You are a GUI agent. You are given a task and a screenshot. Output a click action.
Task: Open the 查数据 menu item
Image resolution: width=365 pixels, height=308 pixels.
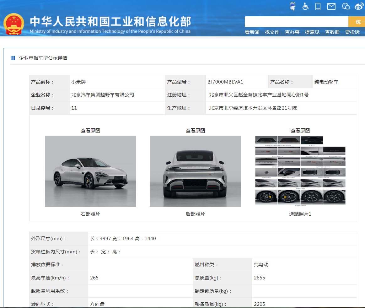tap(332, 32)
